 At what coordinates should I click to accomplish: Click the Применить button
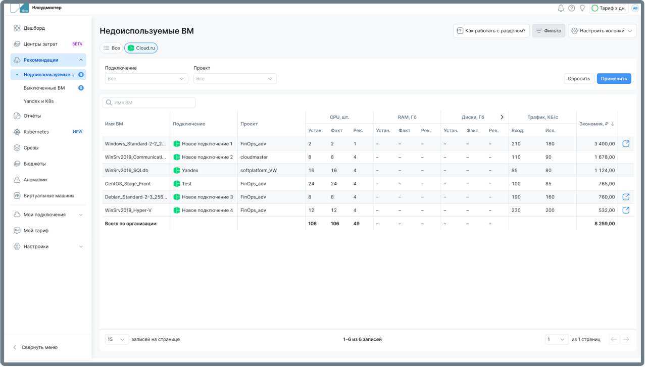(x=614, y=79)
